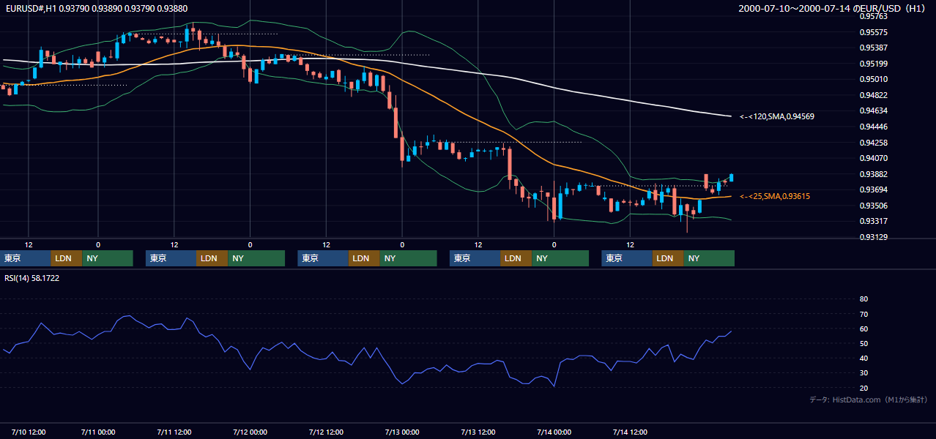Select price axis value 0.94446
Screen dimensions: 936x439
click(873, 127)
